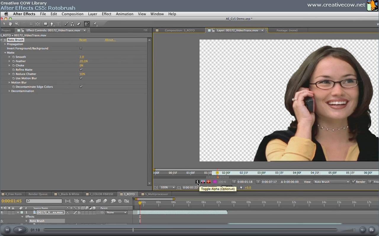This screenshot has height=236, width=379.
Task: Select the Clone Stamp tool
Action: 72,24
